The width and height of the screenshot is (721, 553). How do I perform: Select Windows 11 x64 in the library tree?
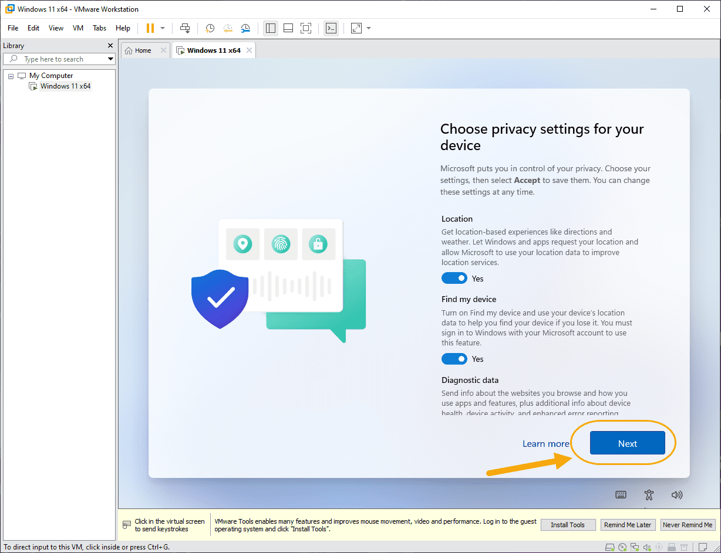tap(65, 86)
